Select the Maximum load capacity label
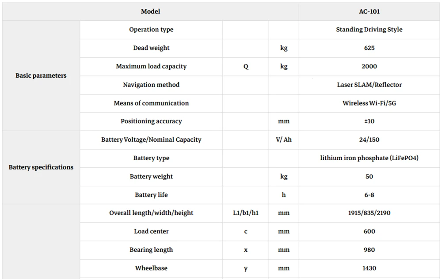 tap(151, 67)
